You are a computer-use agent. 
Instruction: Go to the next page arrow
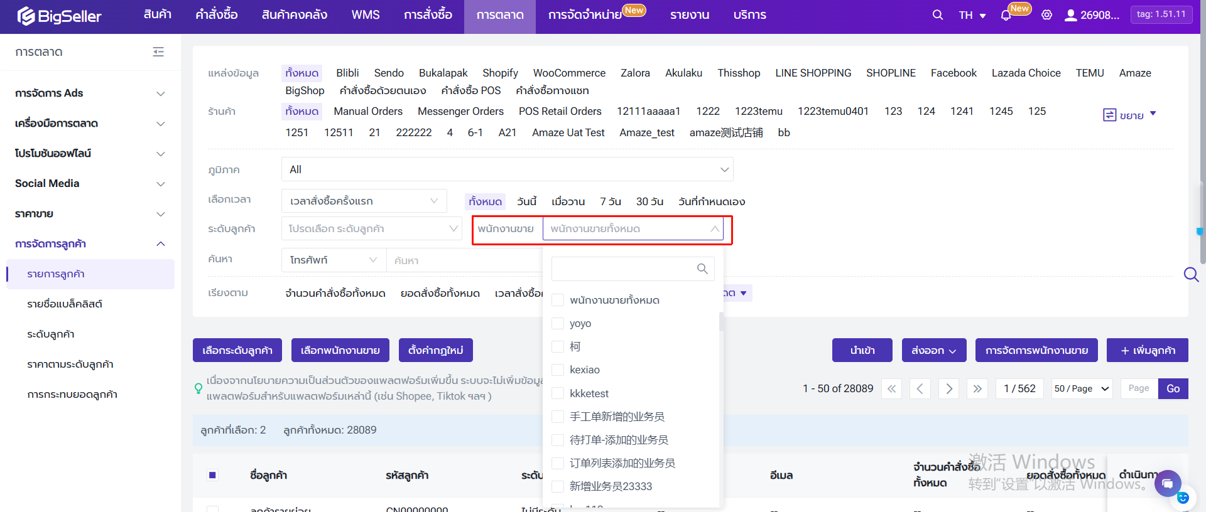948,388
